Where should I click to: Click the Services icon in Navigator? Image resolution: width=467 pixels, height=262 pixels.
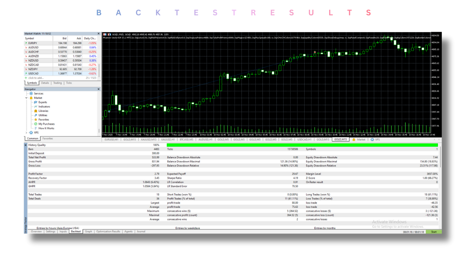coord(31,94)
